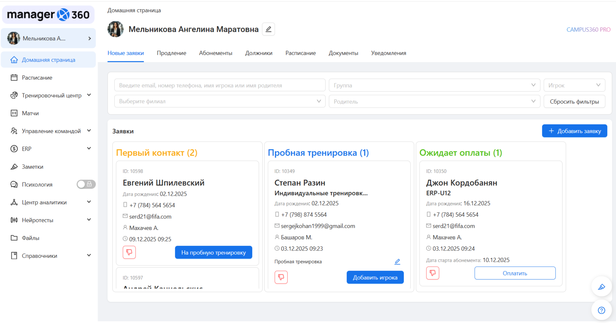This screenshot has height=323, width=616.
Task: Click thumbs-down on Джон Кордобанян application
Action: click(x=433, y=273)
